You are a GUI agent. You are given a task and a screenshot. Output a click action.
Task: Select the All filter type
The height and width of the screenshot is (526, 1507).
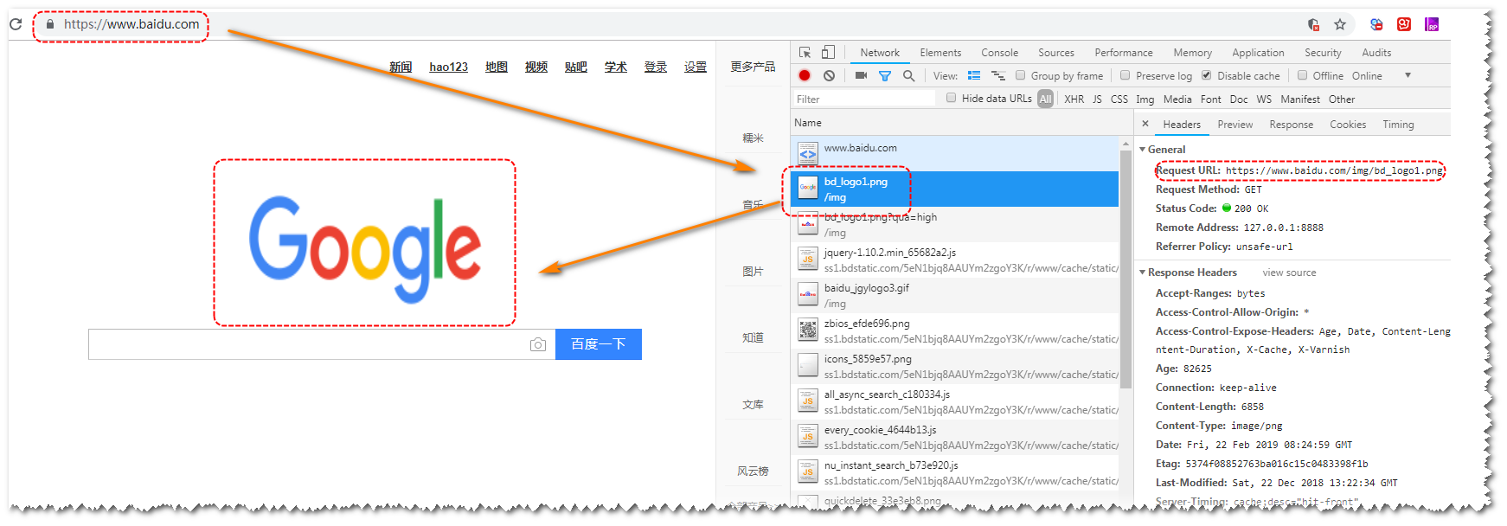coord(1045,99)
